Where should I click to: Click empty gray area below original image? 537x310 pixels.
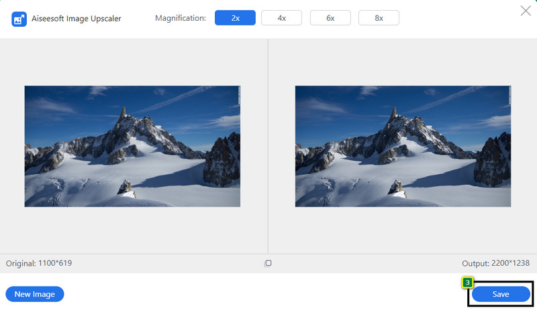pos(132,230)
